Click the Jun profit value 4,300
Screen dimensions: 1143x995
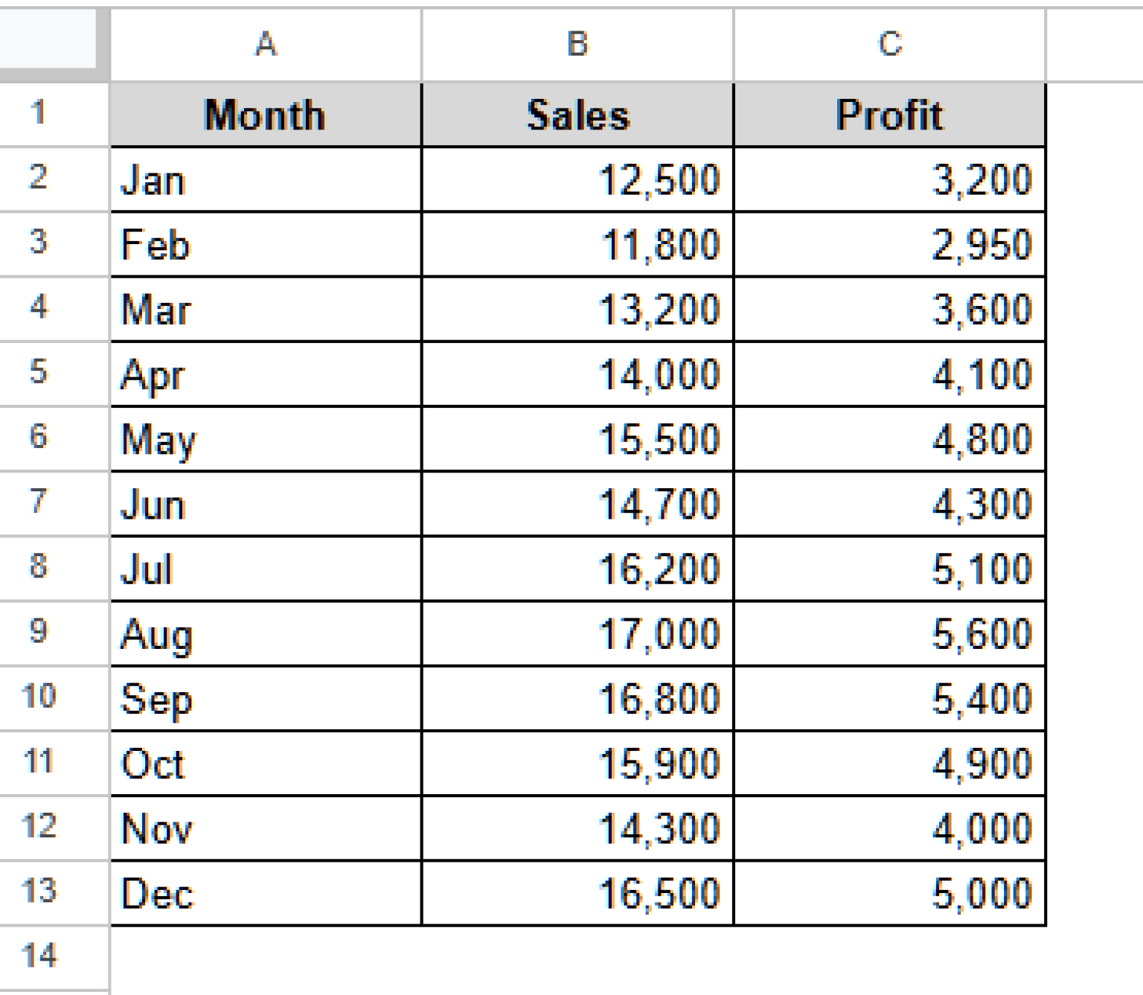(891, 504)
